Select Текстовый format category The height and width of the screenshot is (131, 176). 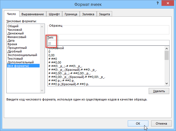[23, 59]
